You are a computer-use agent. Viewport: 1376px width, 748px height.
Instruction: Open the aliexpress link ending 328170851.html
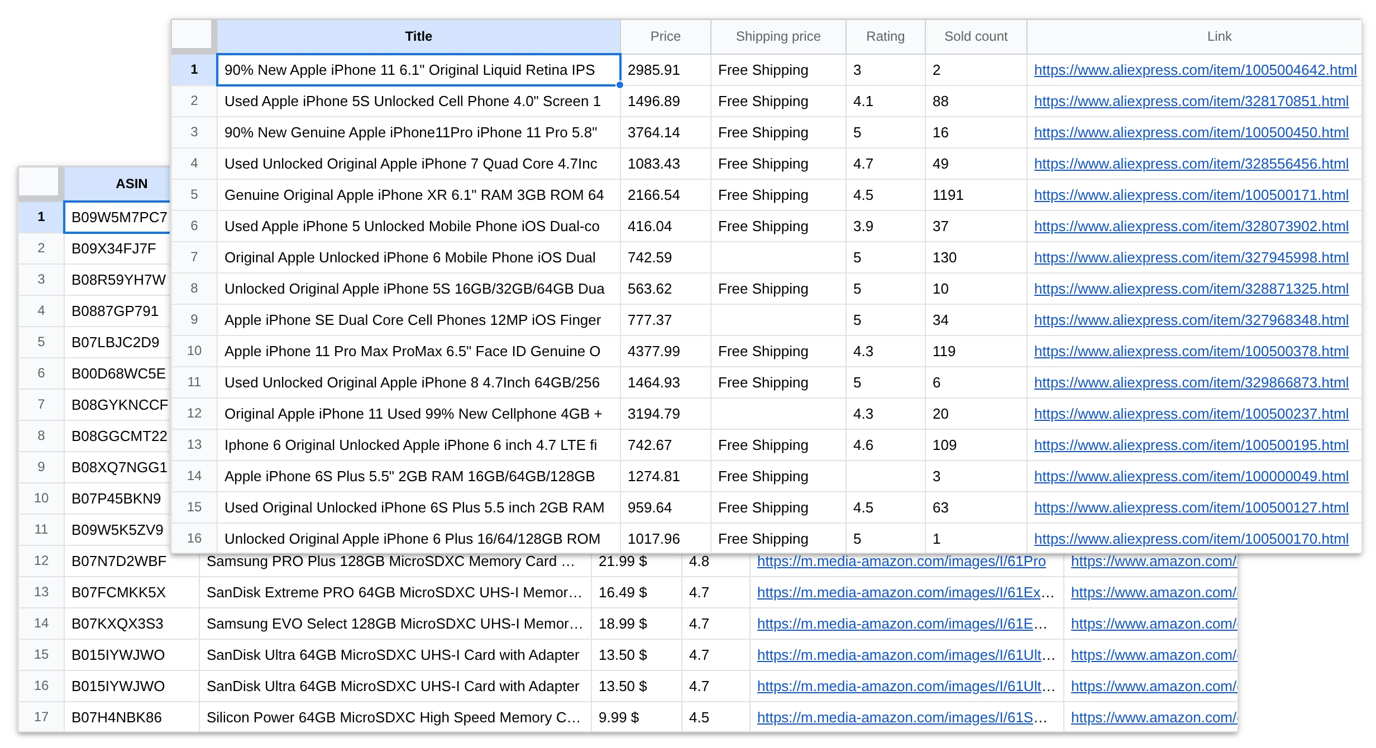click(1191, 101)
